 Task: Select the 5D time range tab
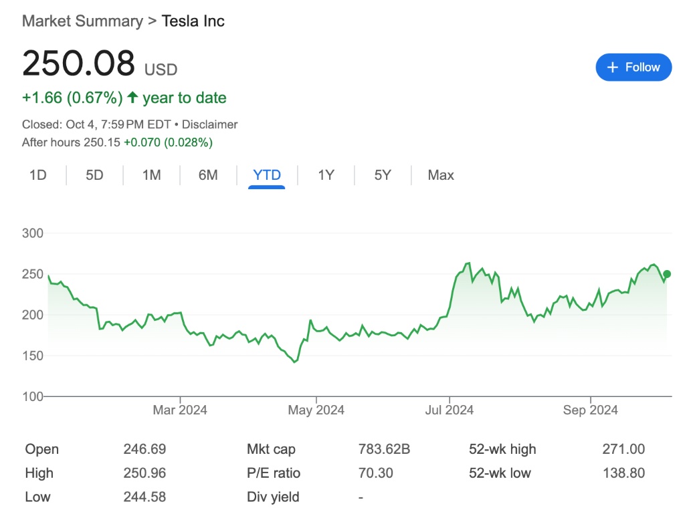pos(94,175)
